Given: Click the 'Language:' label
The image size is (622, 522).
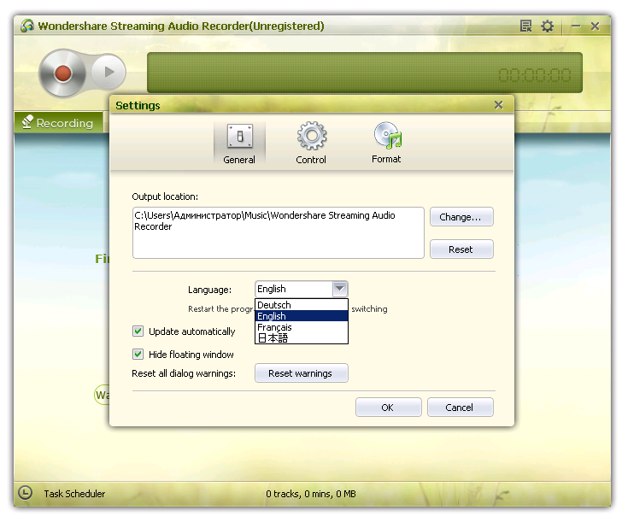Looking at the screenshot, I should tap(209, 290).
